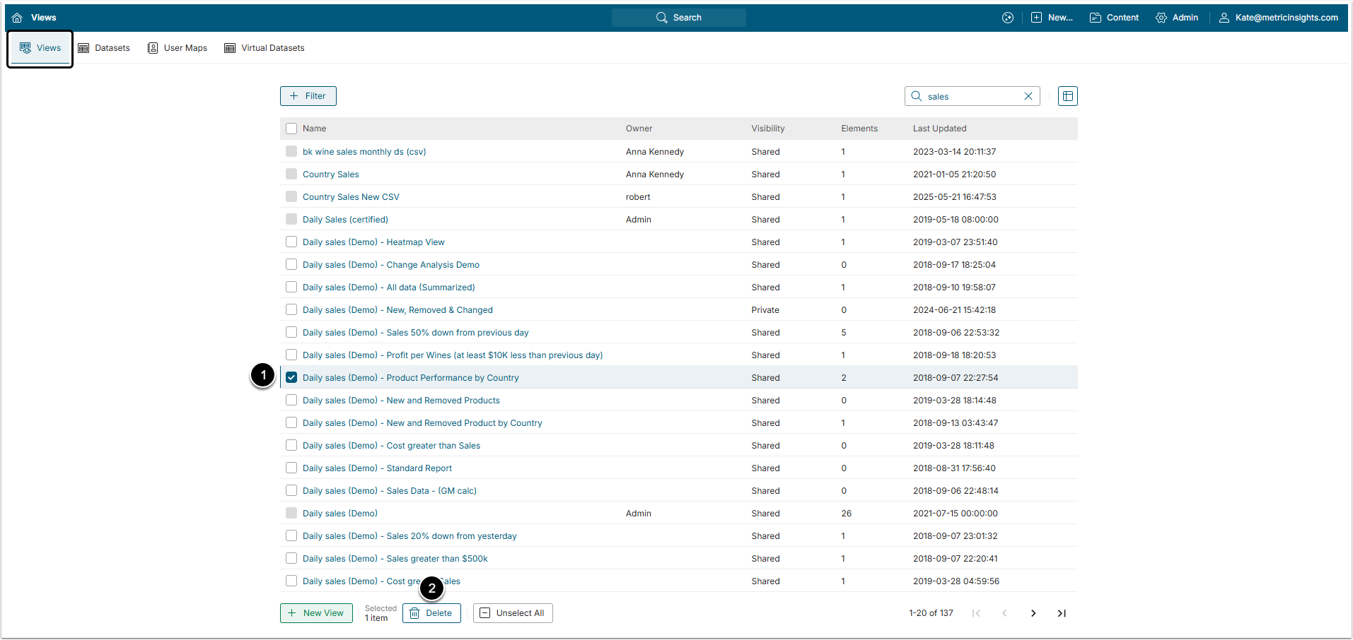Open the Content menu

tap(1114, 18)
